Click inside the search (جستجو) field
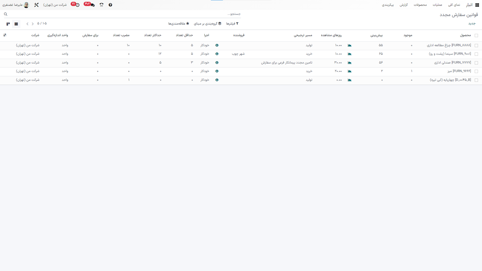The image size is (482, 271). click(x=126, y=14)
